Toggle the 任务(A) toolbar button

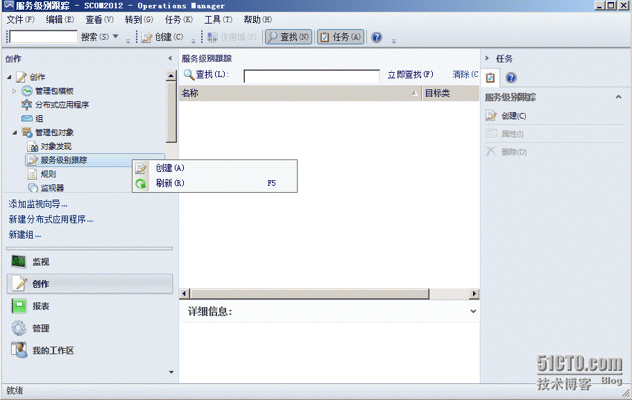341,37
